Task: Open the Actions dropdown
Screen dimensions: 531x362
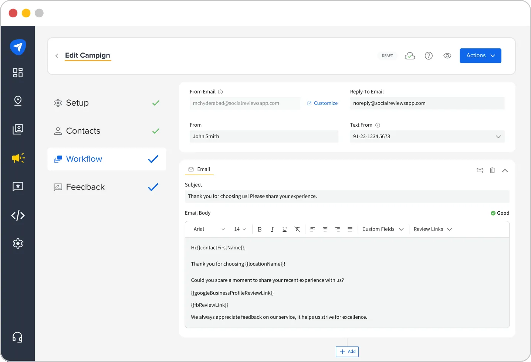Action: tap(480, 55)
